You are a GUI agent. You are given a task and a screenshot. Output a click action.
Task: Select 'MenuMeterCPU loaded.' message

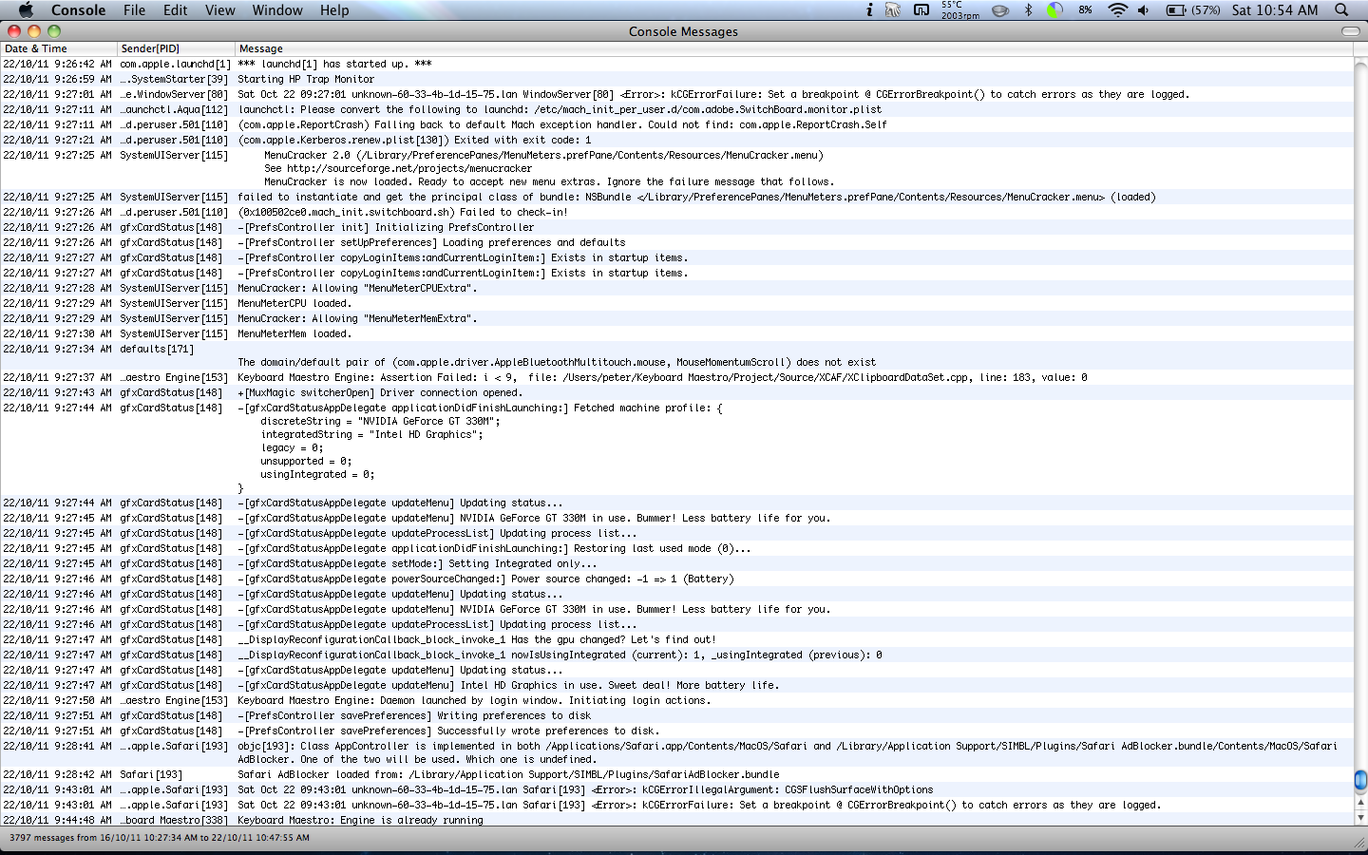point(676,303)
